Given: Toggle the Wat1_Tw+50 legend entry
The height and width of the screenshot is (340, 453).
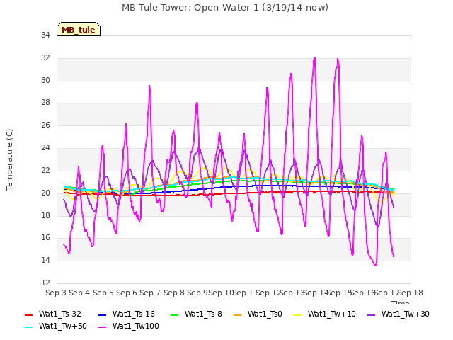Looking at the screenshot, I should pyautogui.click(x=56, y=327).
